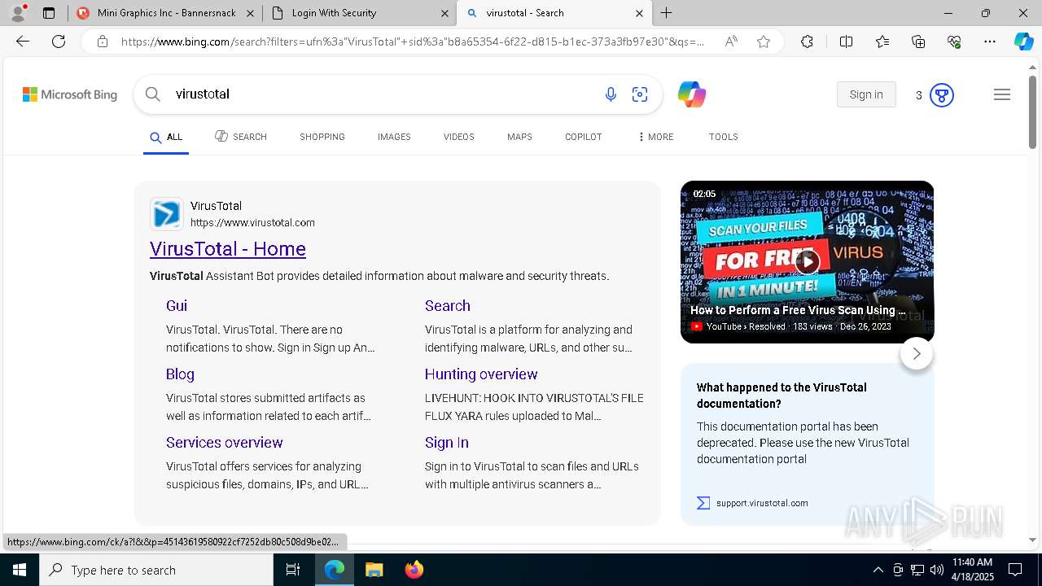Open a new browser tab with the plus icon

pyautogui.click(x=667, y=13)
